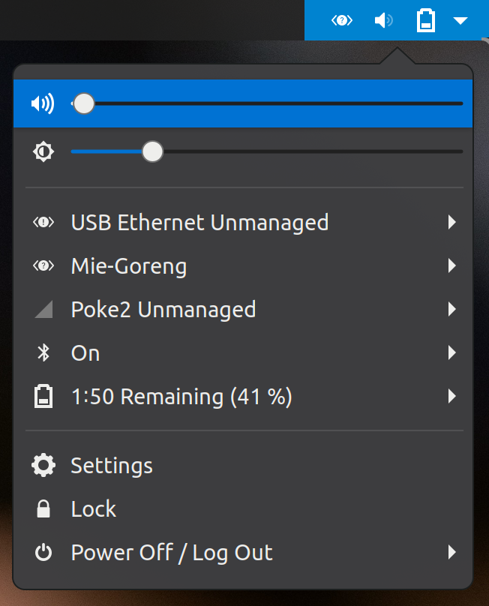This screenshot has height=606, width=489.
Task: Click the Bluetooth icon
Action: click(43, 352)
